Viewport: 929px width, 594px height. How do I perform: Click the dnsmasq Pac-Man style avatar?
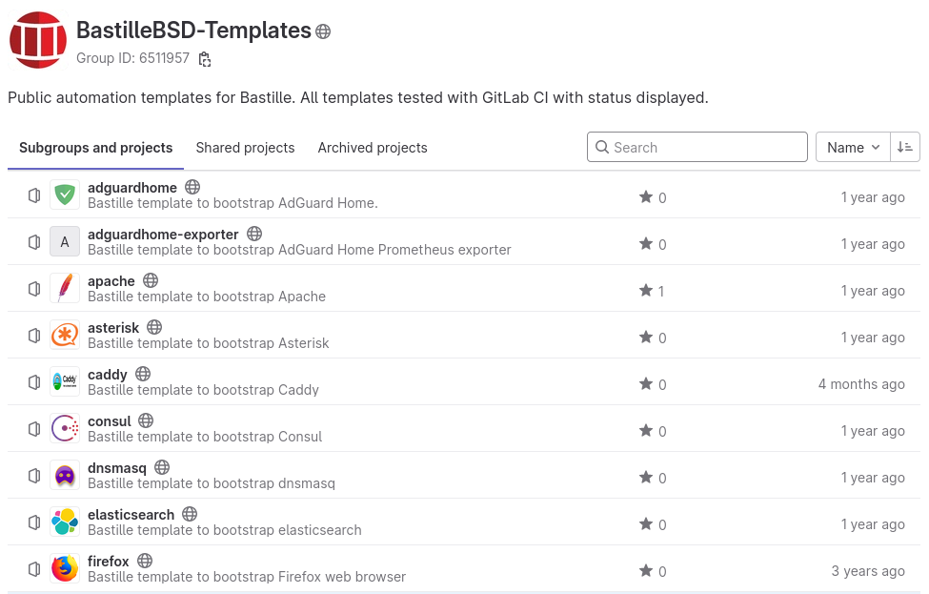point(64,475)
